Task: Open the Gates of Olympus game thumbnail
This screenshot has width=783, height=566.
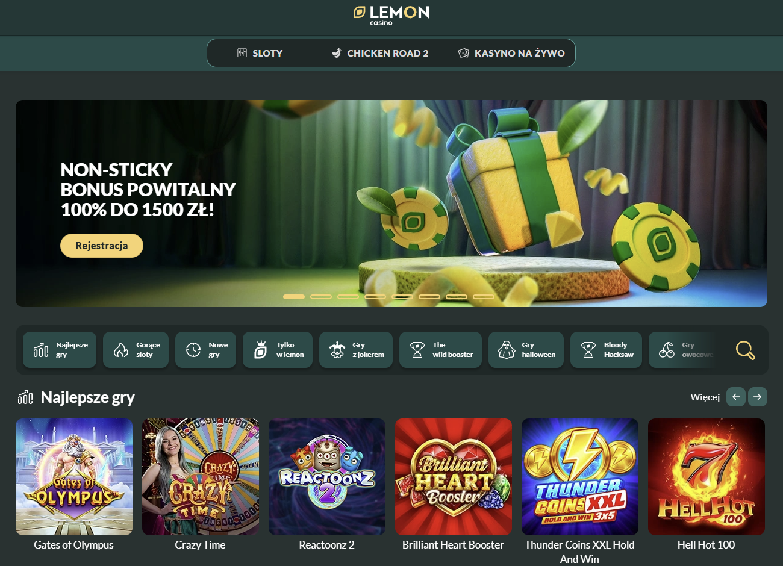Action: coord(74,477)
